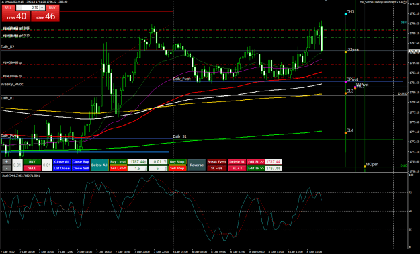
Task: Click the Sell Stop button
Action: [x=177, y=168]
